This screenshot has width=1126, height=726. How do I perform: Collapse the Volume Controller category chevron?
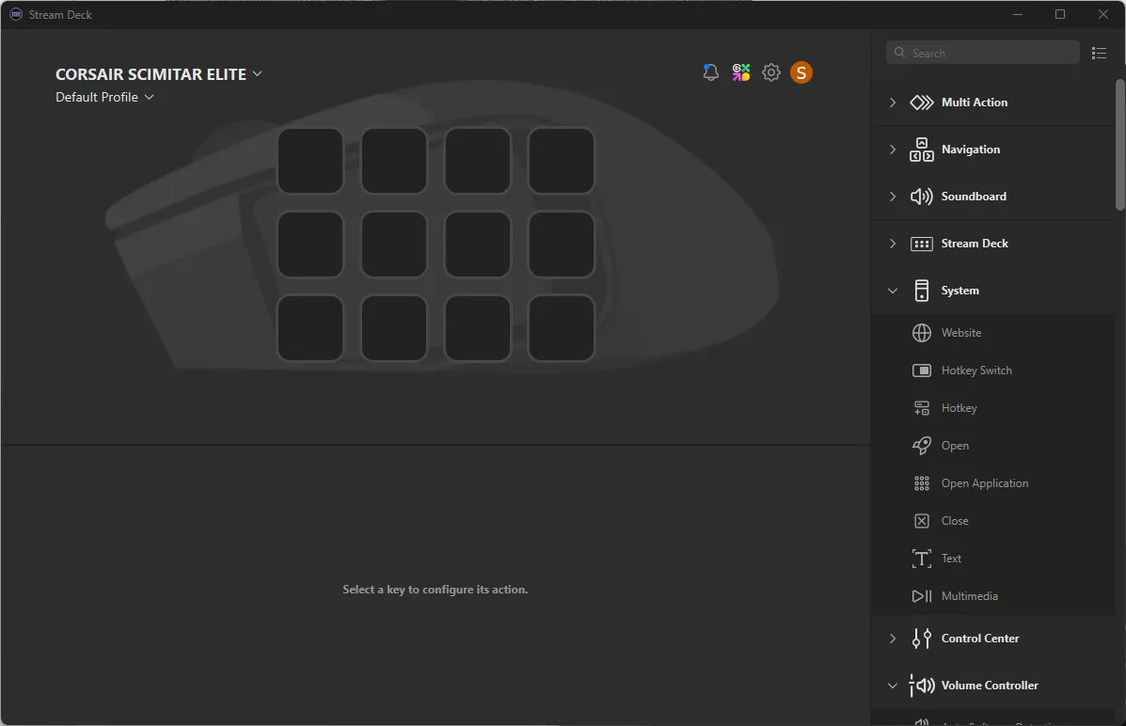coord(893,686)
